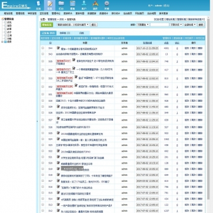Log out via the link after admin
213x213 pixels.
[x=167, y=6]
